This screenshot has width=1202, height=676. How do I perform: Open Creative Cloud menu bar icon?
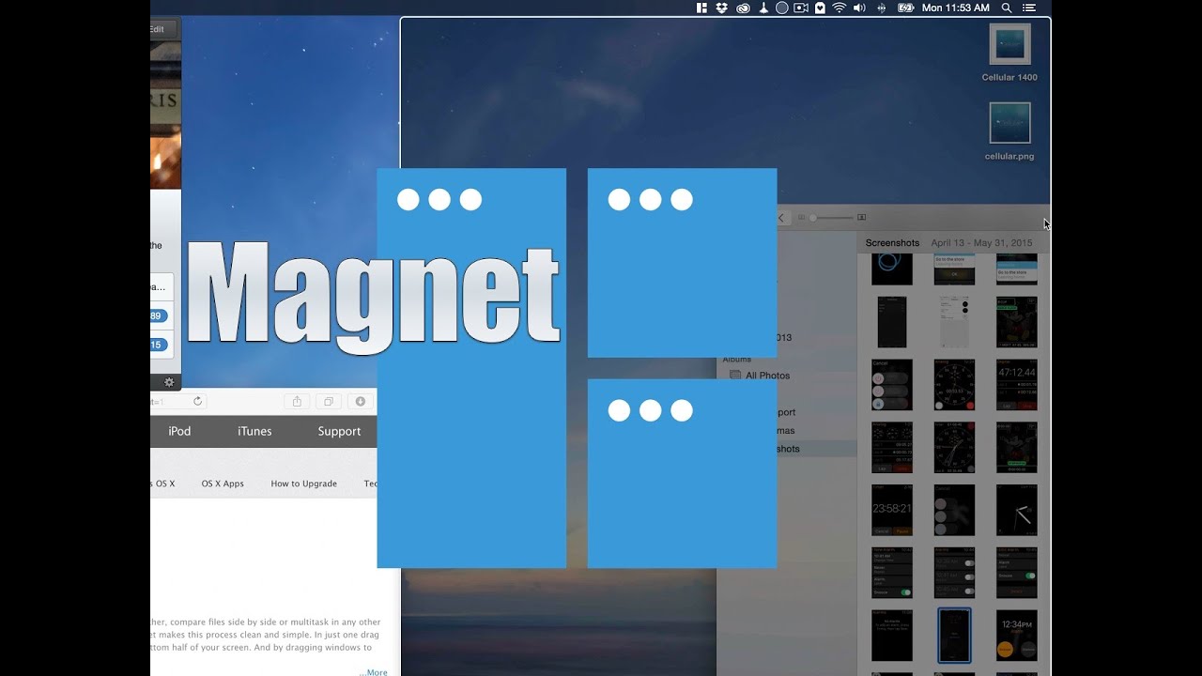pos(743,8)
